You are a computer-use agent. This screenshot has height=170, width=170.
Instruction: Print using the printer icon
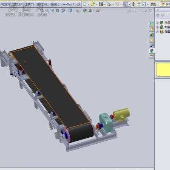coord(109,4)
